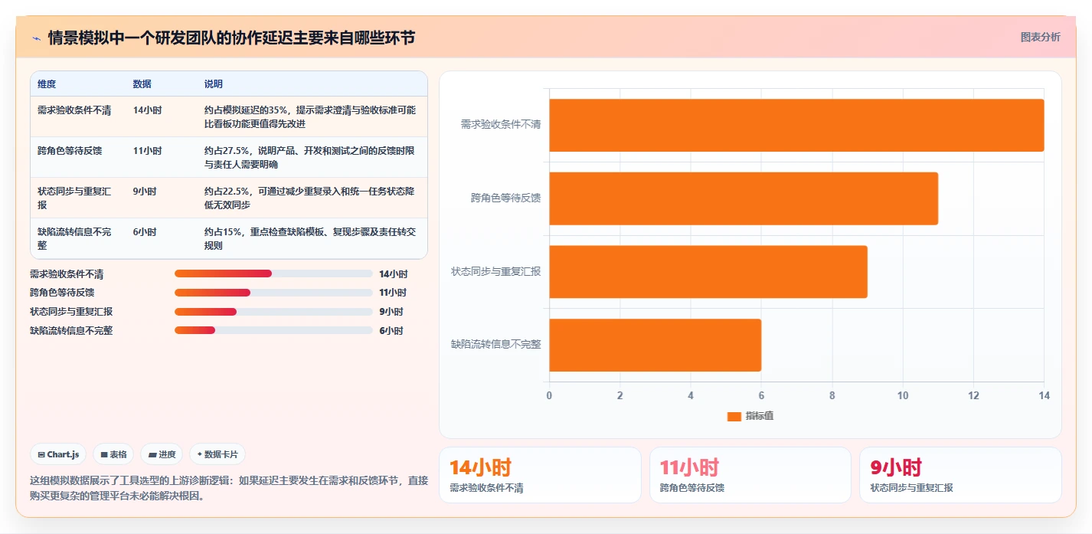Click the 维度 column header
This screenshot has width=1092, height=534.
pyautogui.click(x=47, y=84)
